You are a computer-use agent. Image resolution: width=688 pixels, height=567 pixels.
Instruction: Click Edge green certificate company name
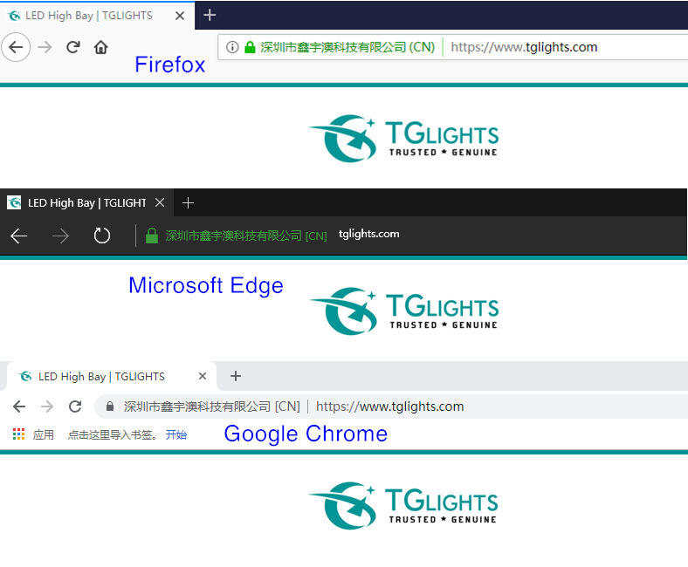pyautogui.click(x=246, y=236)
